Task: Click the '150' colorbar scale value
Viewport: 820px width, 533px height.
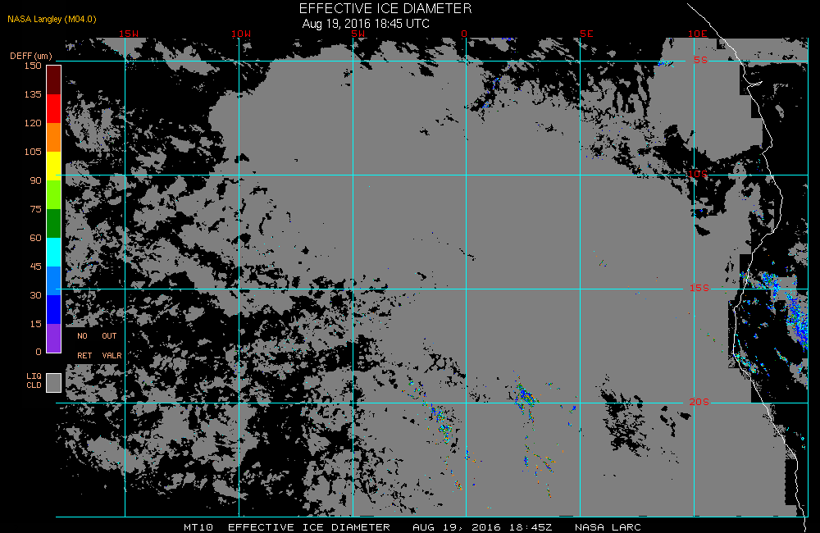Action: (x=33, y=66)
